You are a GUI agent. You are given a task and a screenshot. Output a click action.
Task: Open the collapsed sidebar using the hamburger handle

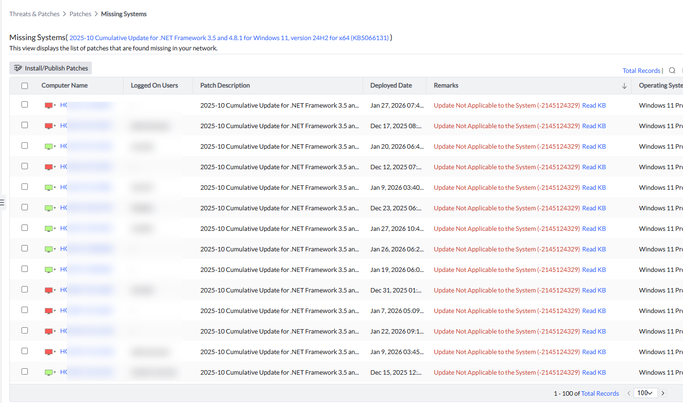(2, 202)
